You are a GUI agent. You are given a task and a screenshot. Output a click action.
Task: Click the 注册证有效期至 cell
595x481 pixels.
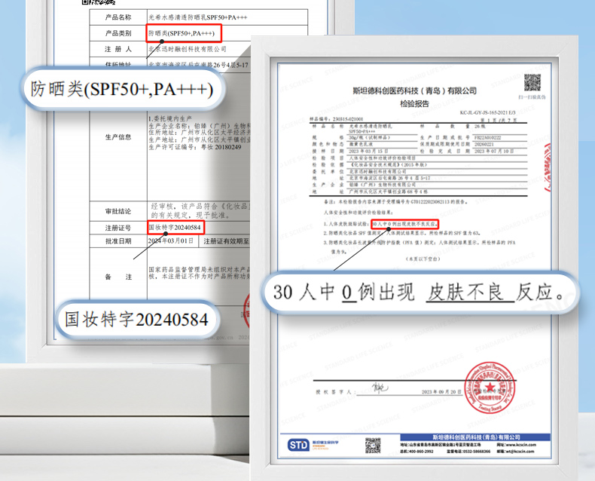[226, 241]
